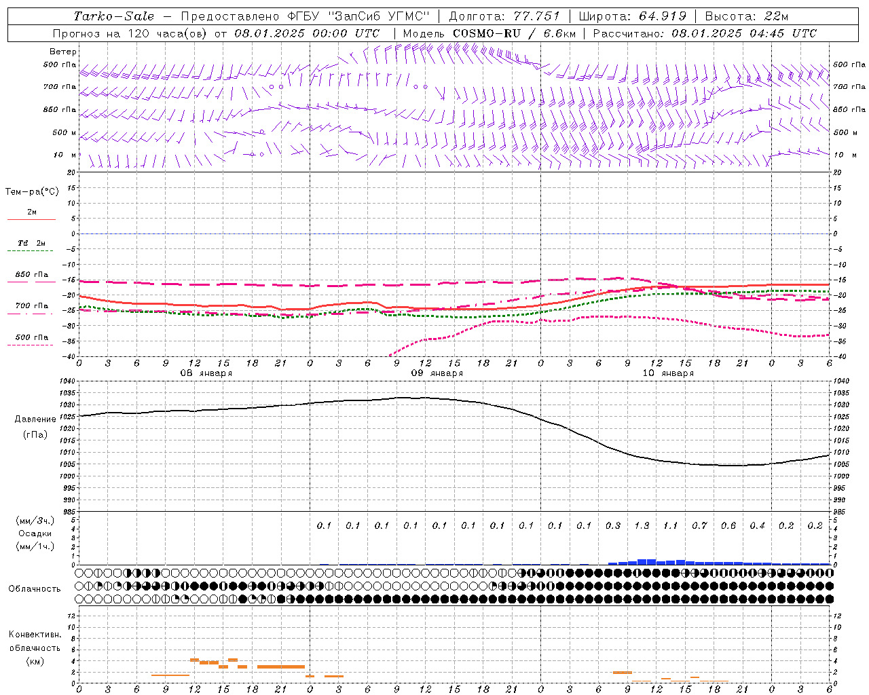Click the Конвективн. облачность label
869x695 pixels.
point(35,641)
